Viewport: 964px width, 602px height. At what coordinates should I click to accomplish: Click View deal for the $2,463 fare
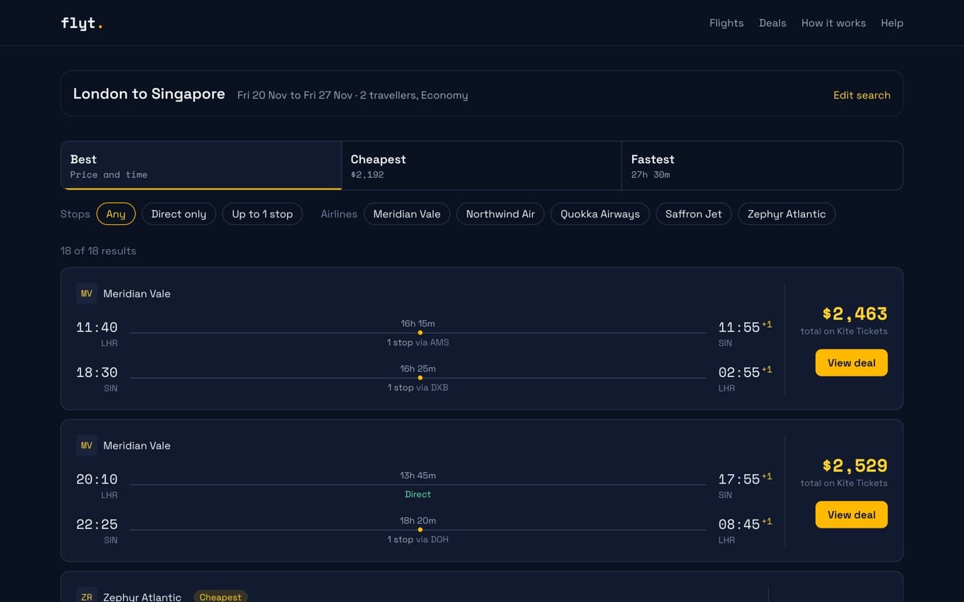coord(851,363)
